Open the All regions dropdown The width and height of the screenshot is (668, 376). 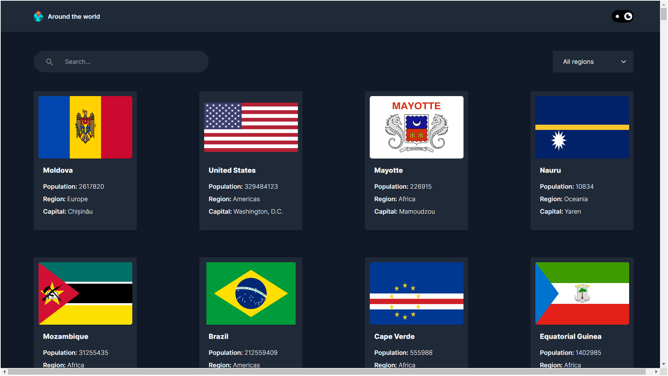(x=593, y=62)
